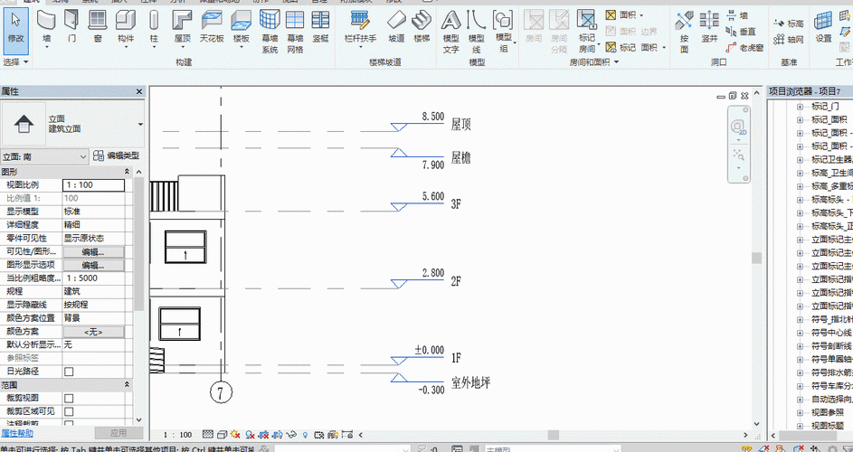Toggle the 日光路径 checkbox
Image resolution: width=853 pixels, height=452 pixels.
click(69, 372)
